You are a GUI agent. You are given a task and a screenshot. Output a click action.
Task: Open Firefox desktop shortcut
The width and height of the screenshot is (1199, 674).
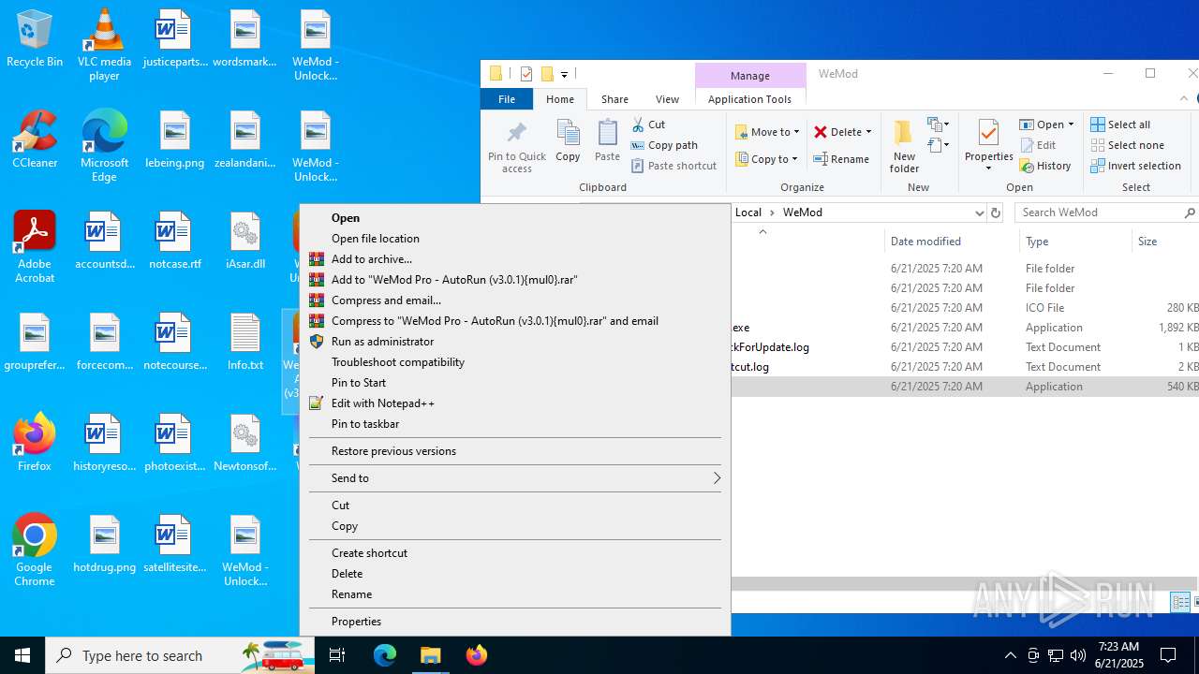(x=35, y=444)
